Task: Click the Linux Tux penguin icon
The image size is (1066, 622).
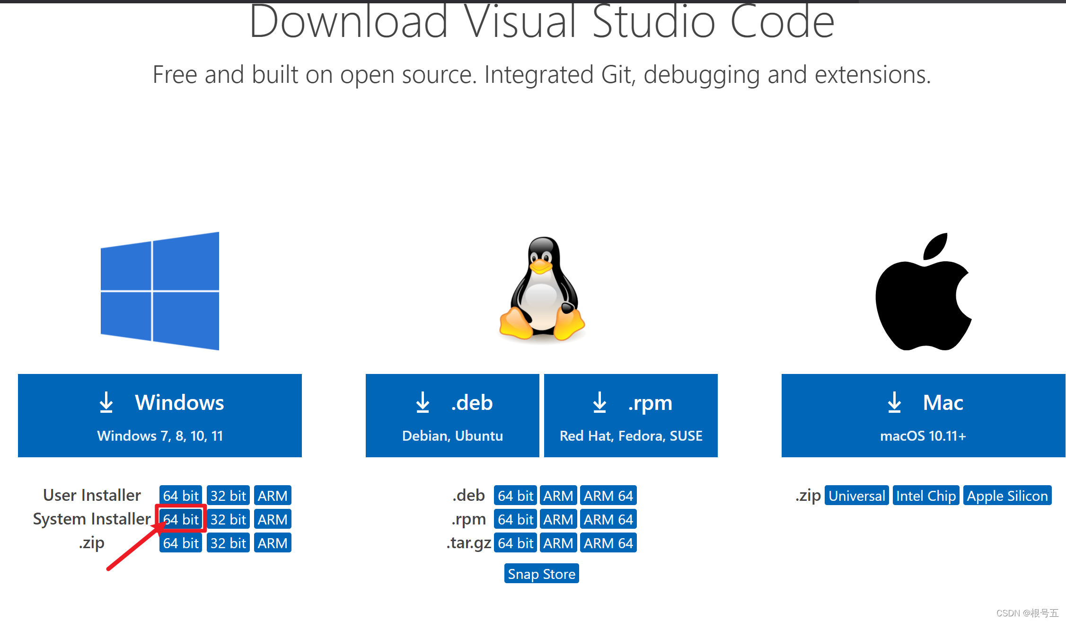Action: tap(542, 289)
